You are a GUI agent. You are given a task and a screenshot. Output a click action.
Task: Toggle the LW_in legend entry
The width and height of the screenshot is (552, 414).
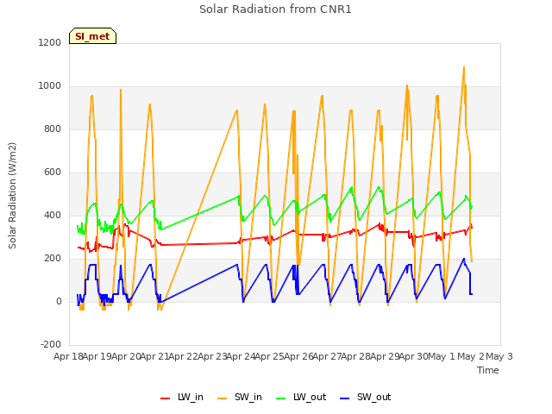click(182, 397)
